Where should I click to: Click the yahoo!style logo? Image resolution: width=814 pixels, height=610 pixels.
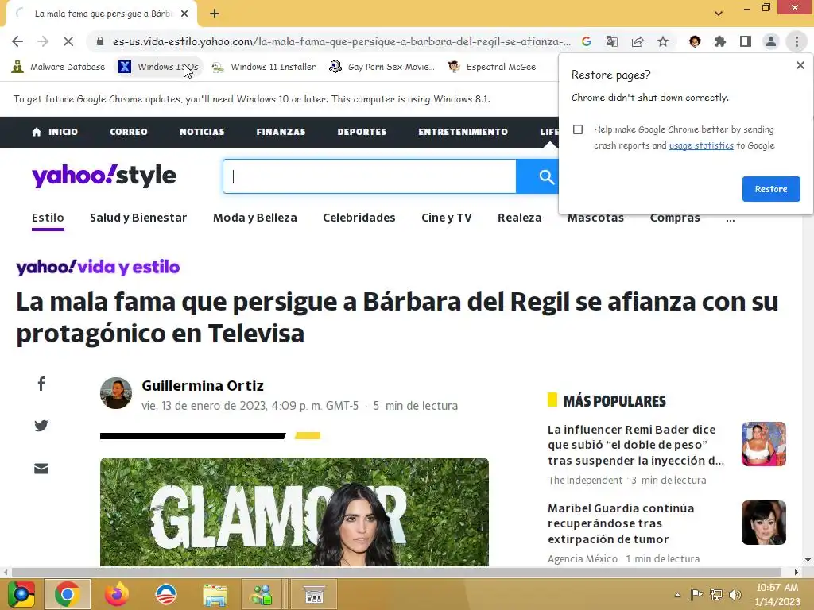(x=104, y=176)
